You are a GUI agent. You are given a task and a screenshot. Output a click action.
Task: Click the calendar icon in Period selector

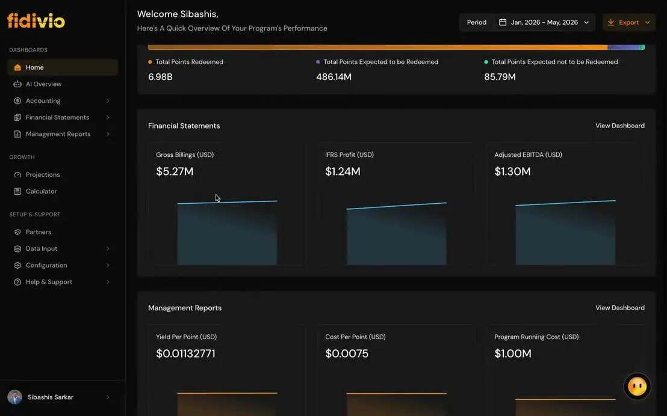pos(503,22)
